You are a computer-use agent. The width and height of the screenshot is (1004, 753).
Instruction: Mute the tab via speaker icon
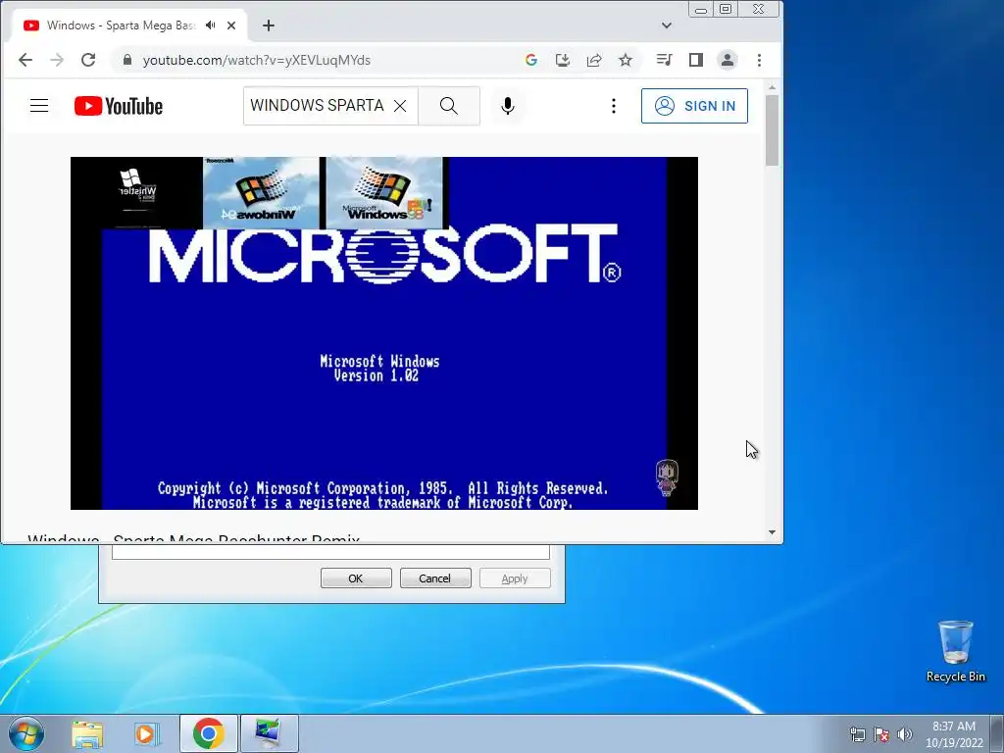(x=210, y=25)
